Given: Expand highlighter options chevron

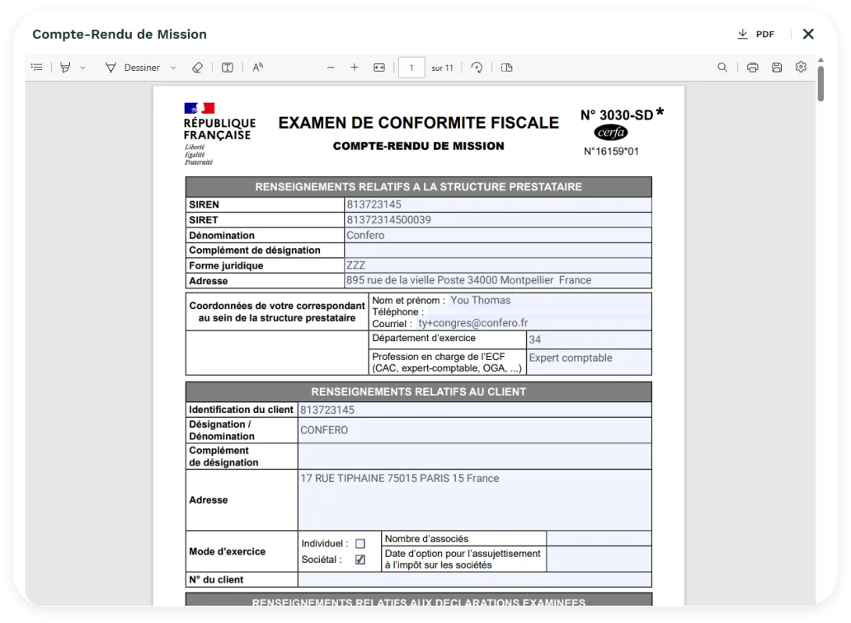Looking at the screenshot, I should (83, 68).
